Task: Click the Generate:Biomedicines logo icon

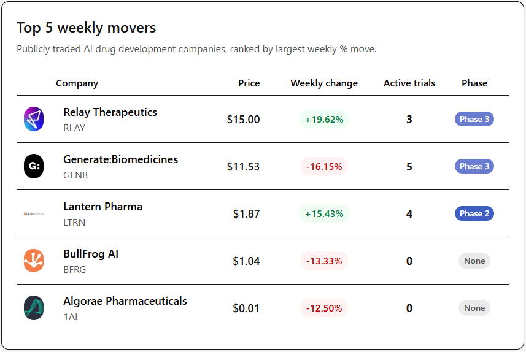Action: (34, 167)
